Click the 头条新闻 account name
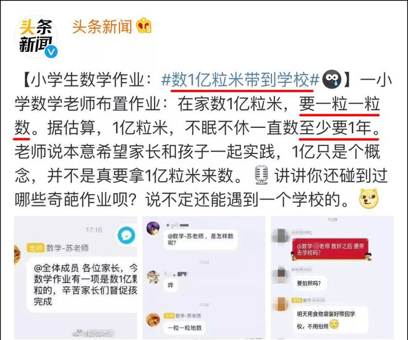This screenshot has height=340, width=408. 102,27
